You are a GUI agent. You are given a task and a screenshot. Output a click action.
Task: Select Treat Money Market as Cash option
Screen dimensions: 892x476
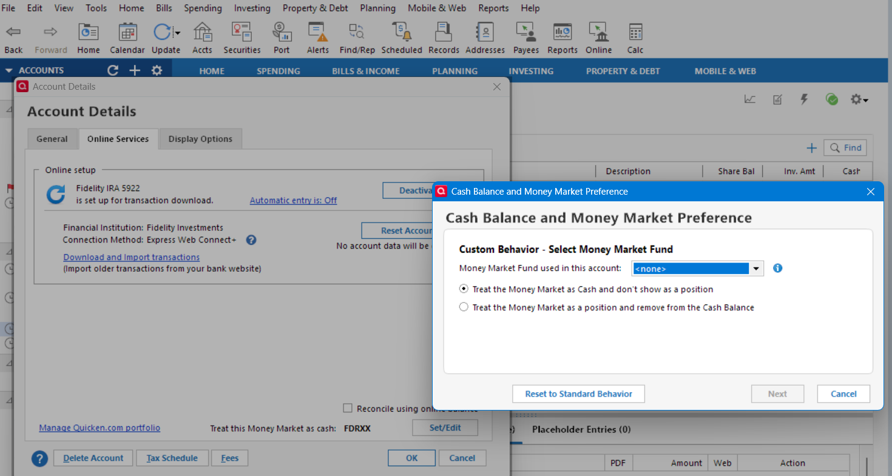tap(464, 289)
